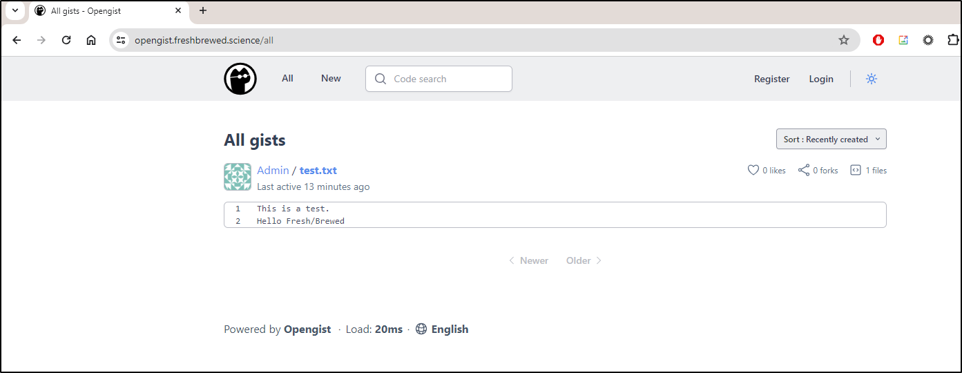The width and height of the screenshot is (962, 373).
Task: Open browser extensions puzzle icon
Action: pyautogui.click(x=953, y=40)
